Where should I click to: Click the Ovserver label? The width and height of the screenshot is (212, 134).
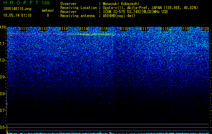[x=68, y=4]
